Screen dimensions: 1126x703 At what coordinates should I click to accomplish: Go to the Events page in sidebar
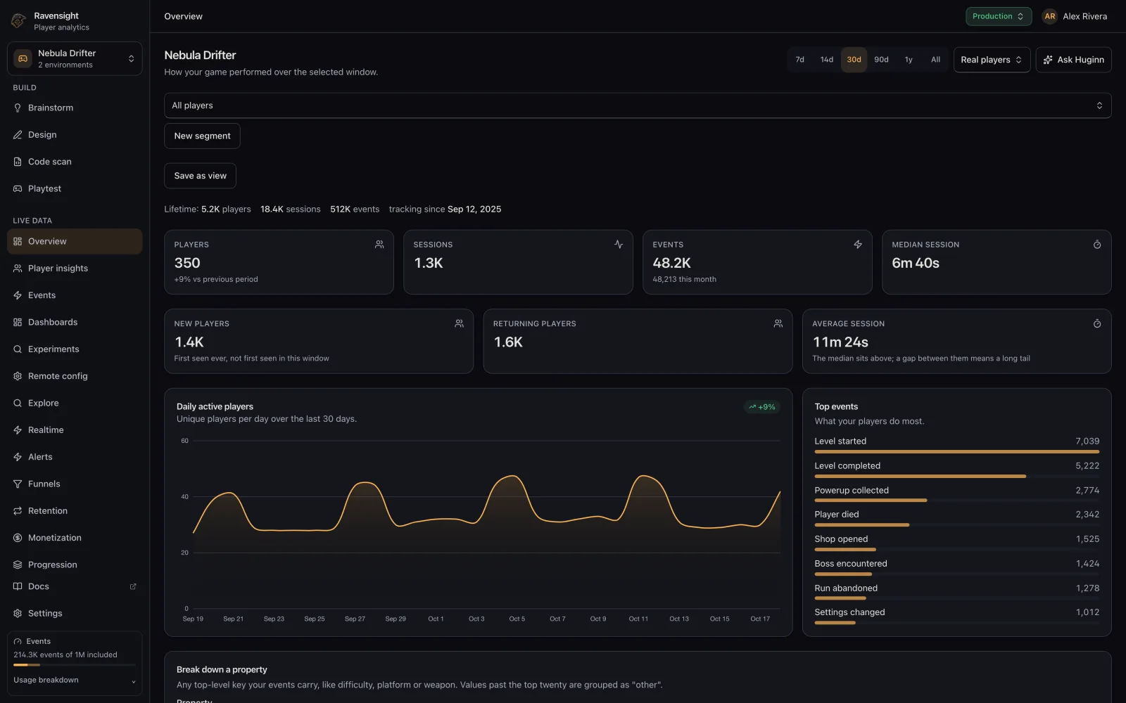[x=75, y=295]
